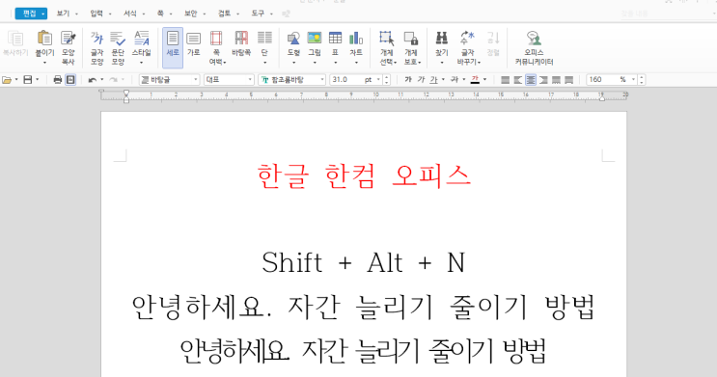Select center paragraph alignment
The width and height of the screenshot is (717, 377).
click(x=531, y=79)
